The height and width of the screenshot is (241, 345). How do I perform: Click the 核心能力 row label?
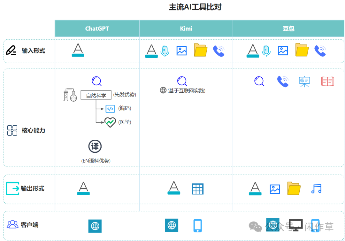33,130
